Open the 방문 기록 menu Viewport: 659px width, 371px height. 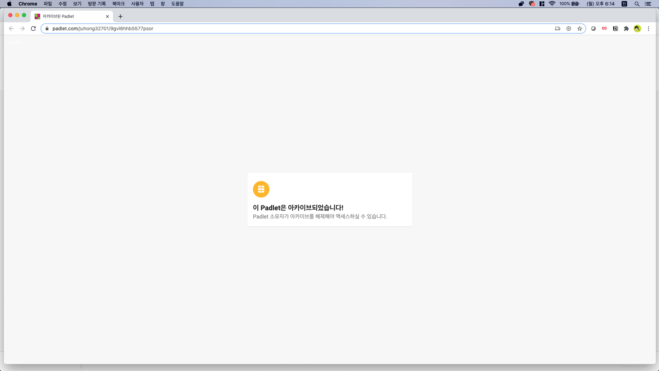(97, 4)
